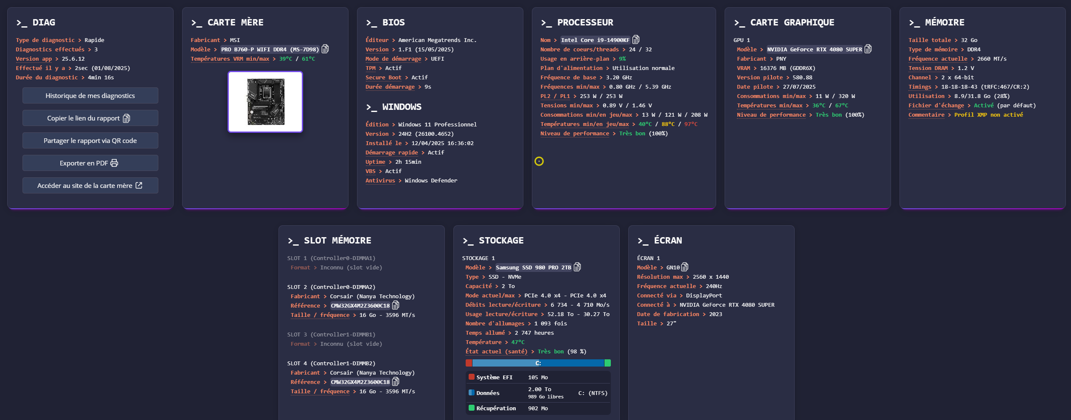Click the Démarrage rapide Windows label

[391, 153]
